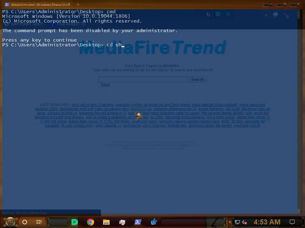The image size is (305, 228).
Task: Open 'the vampire diaries s02e01 hdtv' link
Action: (227, 113)
